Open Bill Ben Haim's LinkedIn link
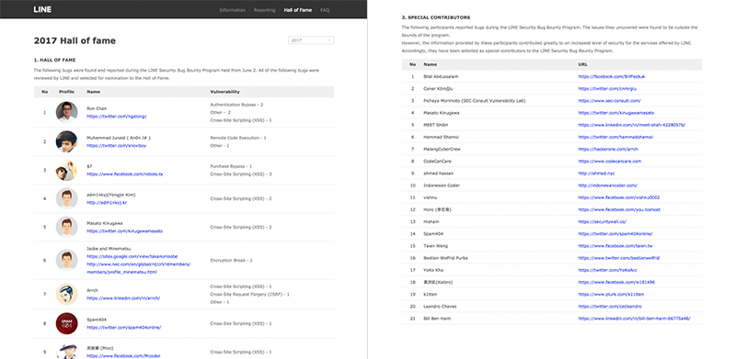The image size is (736, 359). (x=634, y=319)
